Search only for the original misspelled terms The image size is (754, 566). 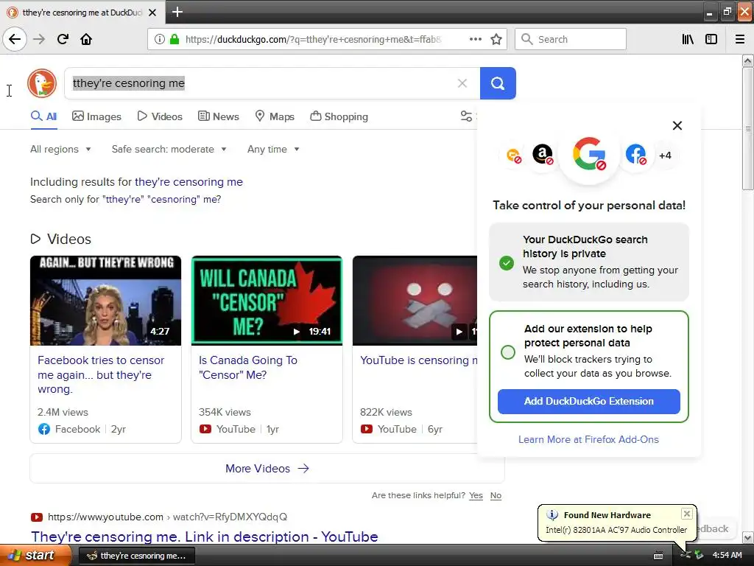(125, 199)
